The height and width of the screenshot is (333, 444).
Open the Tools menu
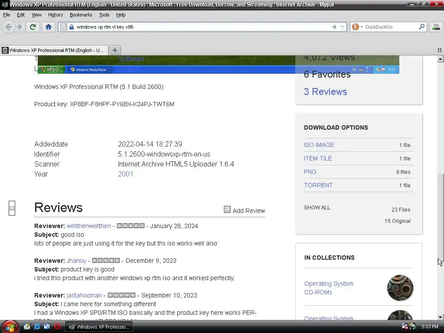[x=104, y=15]
